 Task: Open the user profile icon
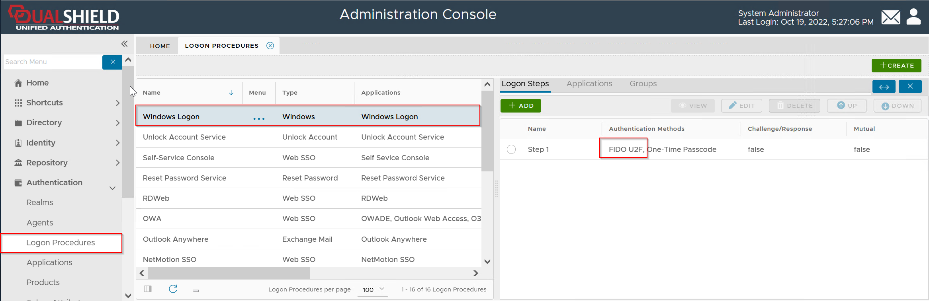[913, 17]
